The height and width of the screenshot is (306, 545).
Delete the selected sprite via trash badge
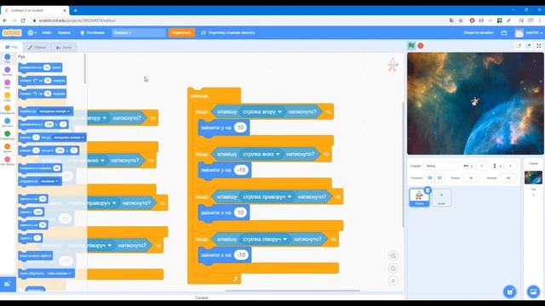click(x=427, y=190)
